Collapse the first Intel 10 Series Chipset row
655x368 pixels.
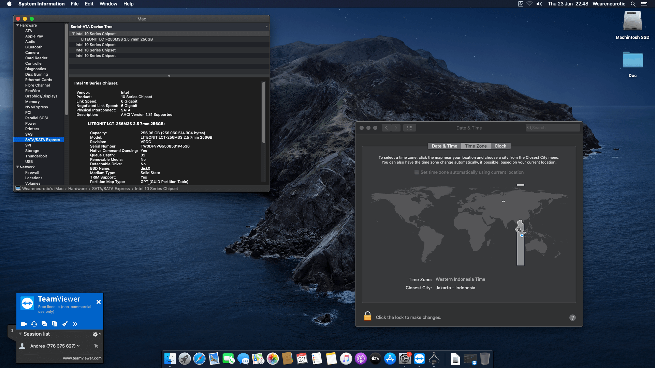73,34
